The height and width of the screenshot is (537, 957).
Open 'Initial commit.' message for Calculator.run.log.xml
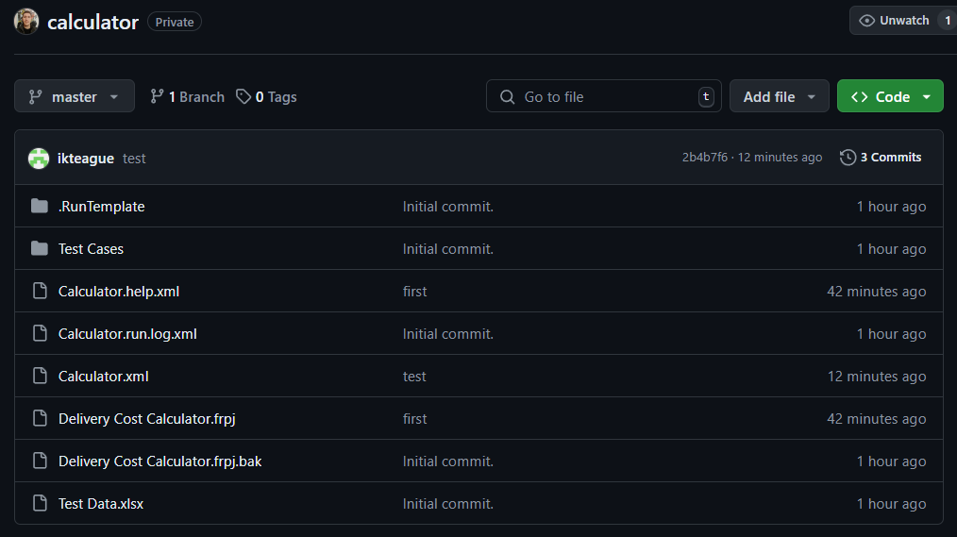click(x=448, y=333)
